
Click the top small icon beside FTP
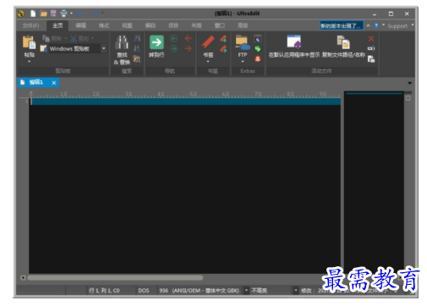click(258, 39)
